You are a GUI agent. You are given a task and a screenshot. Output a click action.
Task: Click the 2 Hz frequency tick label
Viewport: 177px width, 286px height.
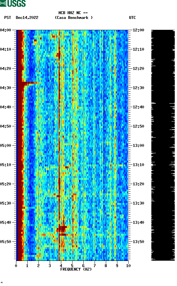(x=38, y=266)
